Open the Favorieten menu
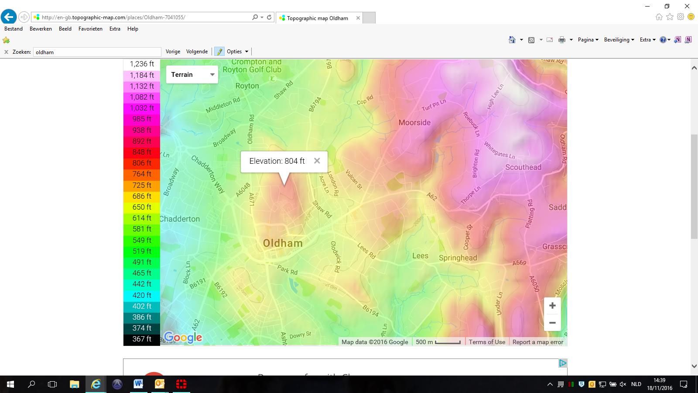 click(x=90, y=29)
